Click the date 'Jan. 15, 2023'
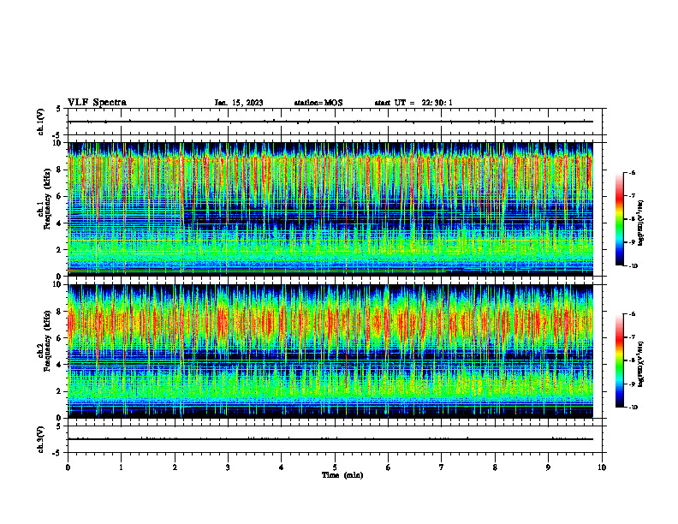The height and width of the screenshot is (524, 678). 239,103
